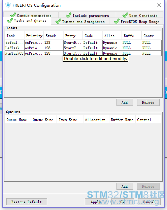Click the 'Stack...' column header
Viewport: 167px width, 210px height.
click(54, 36)
